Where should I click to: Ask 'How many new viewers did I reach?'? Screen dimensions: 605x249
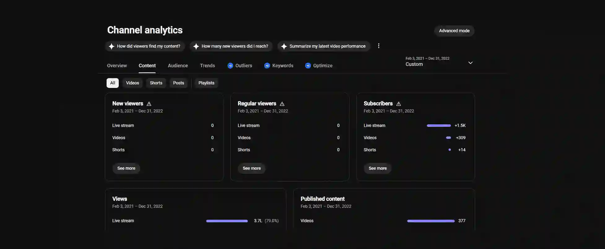click(231, 46)
